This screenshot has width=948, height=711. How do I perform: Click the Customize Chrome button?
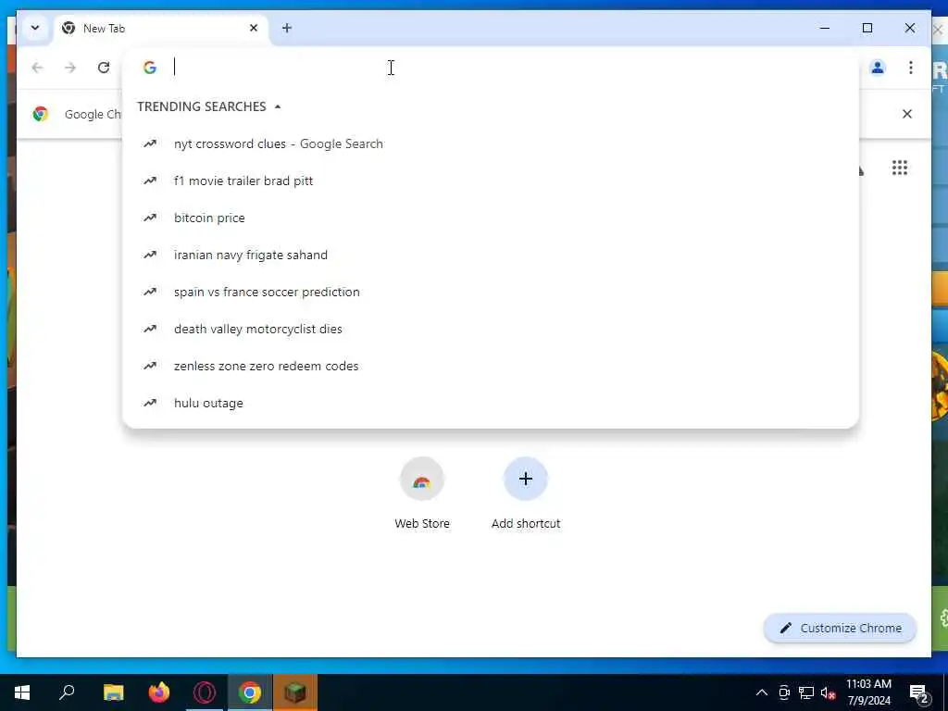click(x=840, y=629)
